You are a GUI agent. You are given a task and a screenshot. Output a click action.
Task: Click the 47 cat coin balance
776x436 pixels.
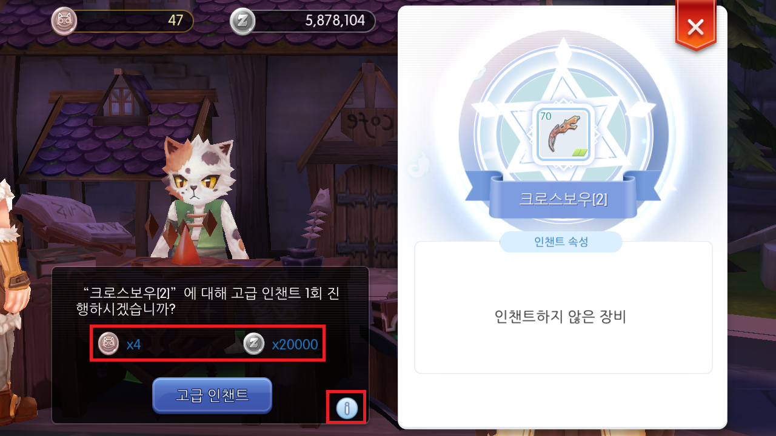coord(176,21)
